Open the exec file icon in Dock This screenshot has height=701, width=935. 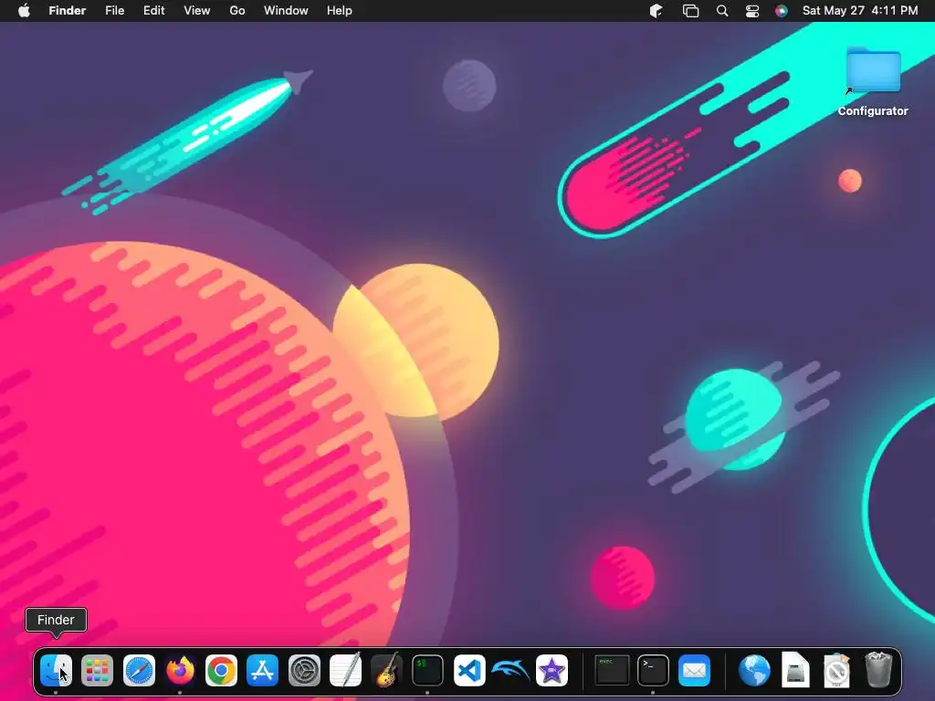612,671
